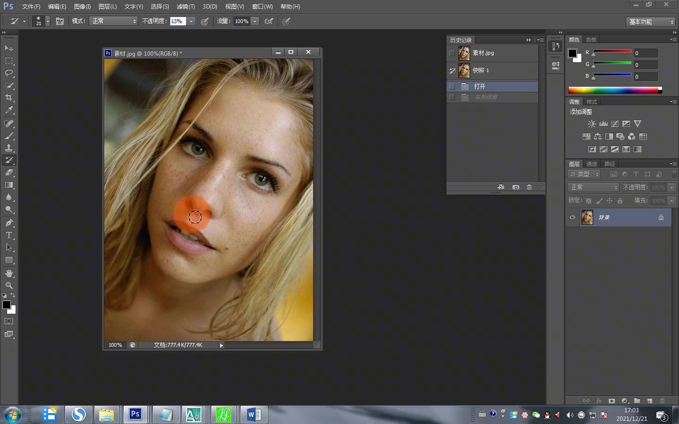The width and height of the screenshot is (679, 424).
Task: Create new snapshot with the camera icon
Action: [516, 187]
